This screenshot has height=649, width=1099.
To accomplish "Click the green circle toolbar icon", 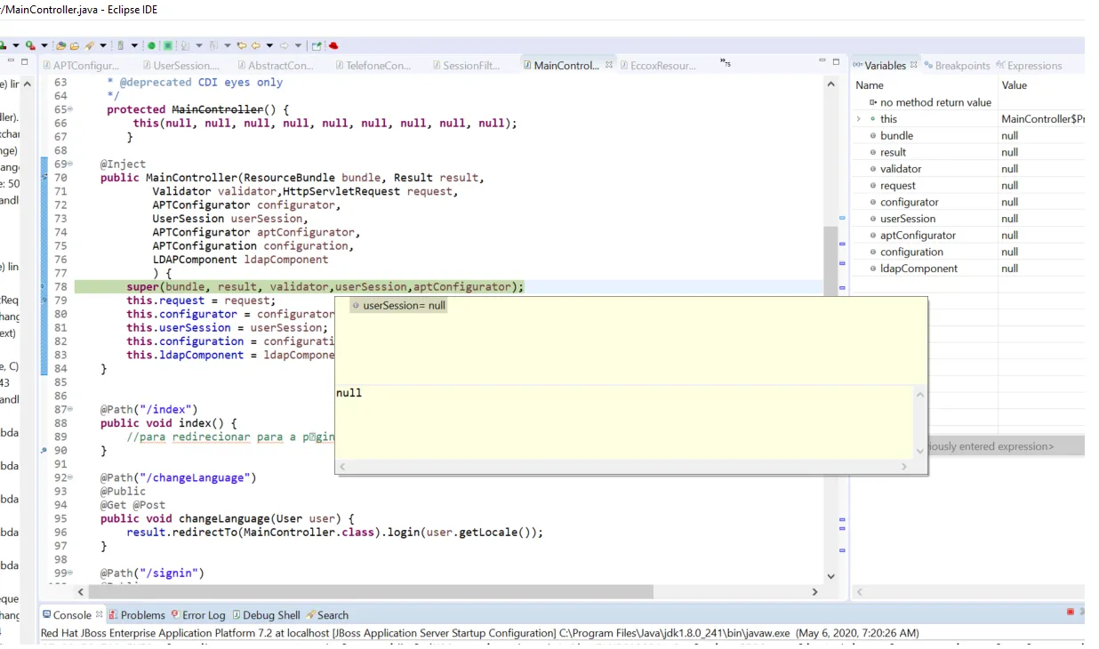I will 151,45.
